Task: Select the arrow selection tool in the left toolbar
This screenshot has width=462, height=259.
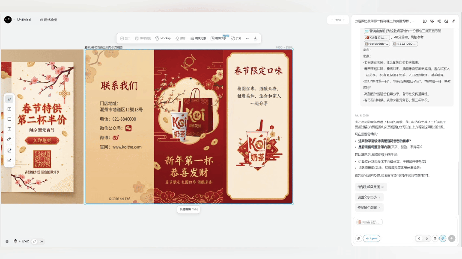Action: [9, 99]
